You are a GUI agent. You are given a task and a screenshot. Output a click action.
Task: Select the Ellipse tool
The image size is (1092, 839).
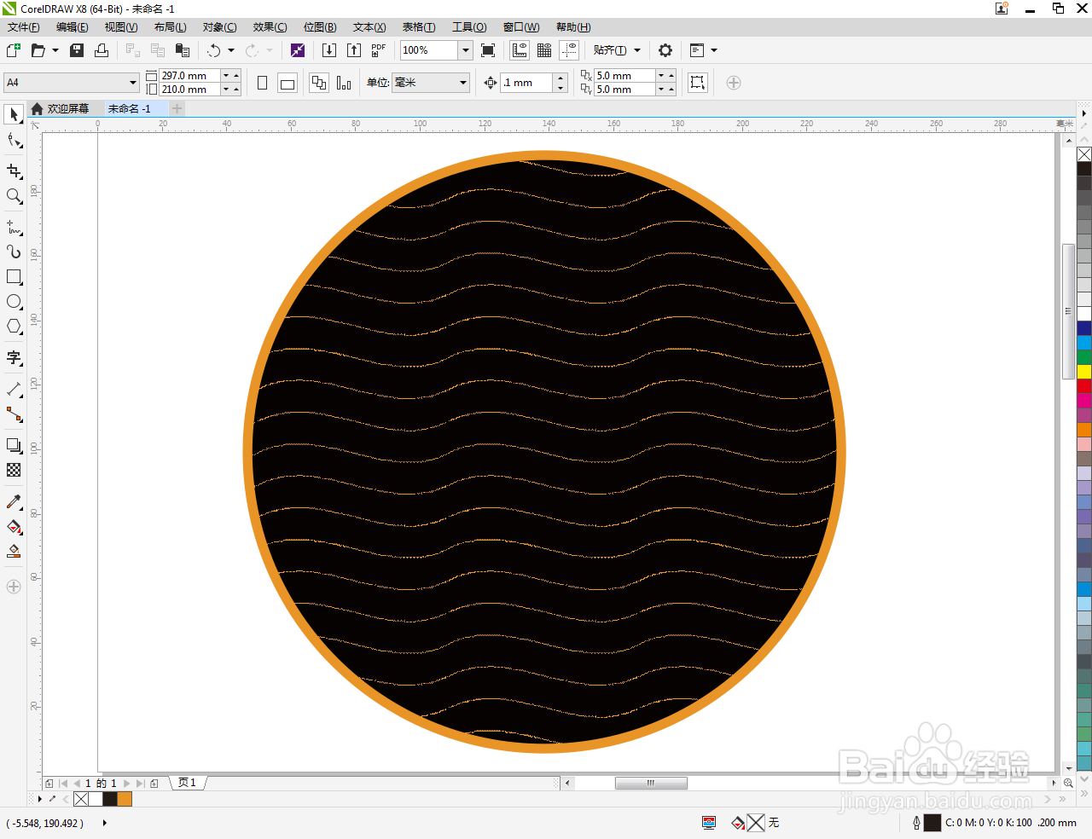[x=14, y=302]
